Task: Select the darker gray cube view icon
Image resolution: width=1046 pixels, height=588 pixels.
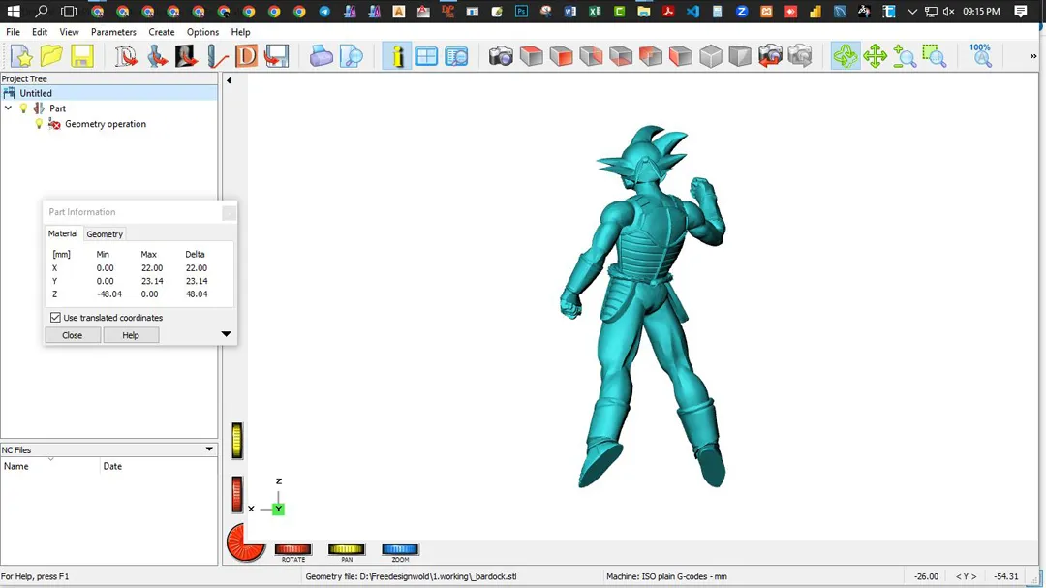Action: [740, 57]
